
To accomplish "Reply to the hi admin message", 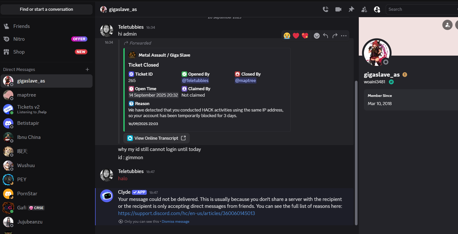I will pos(326,36).
